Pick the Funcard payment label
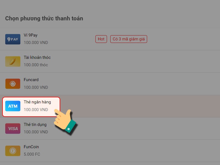Screen dimensions: 220x165 pos(31,80)
